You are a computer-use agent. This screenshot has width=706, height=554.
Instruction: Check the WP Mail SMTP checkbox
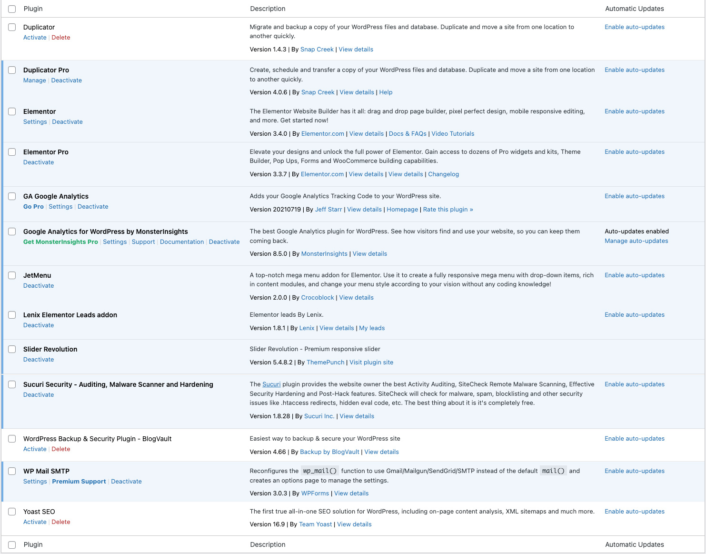coord(12,471)
